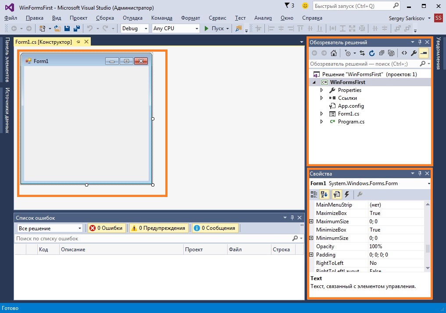Open the Файл menu
Screen dimensions: 446x313
tap(11, 18)
